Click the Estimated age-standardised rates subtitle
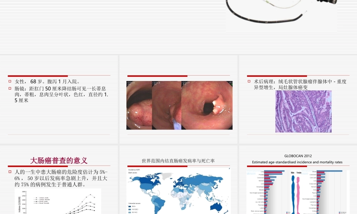 (297, 162)
